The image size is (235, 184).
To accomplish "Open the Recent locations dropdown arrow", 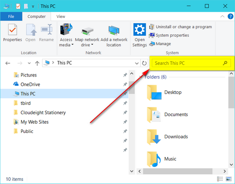I will pos(29,63).
